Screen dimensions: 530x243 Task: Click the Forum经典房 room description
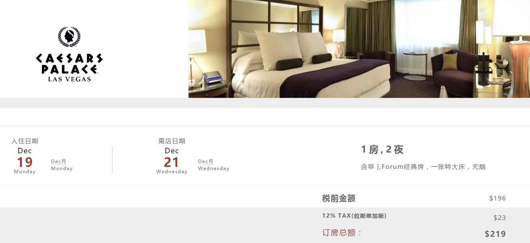tap(423, 167)
